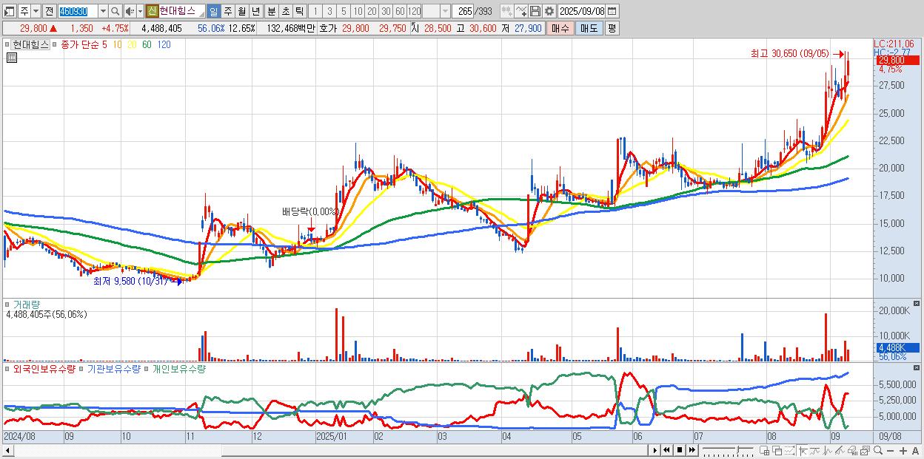
Task: Adjust the bottom zoom slider handle
Action: coord(738,449)
